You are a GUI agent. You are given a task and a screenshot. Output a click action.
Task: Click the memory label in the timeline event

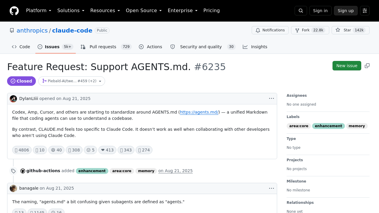tap(146, 171)
